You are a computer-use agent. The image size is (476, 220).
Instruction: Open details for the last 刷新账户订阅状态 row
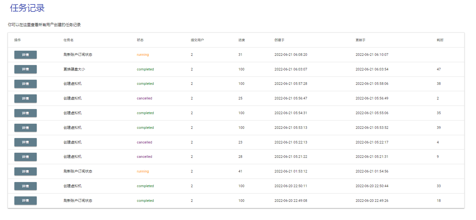25,201
